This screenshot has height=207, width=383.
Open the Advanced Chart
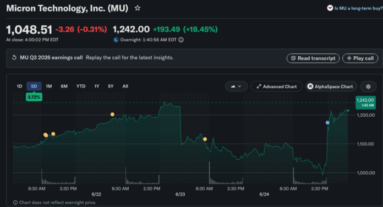pyautogui.click(x=276, y=86)
